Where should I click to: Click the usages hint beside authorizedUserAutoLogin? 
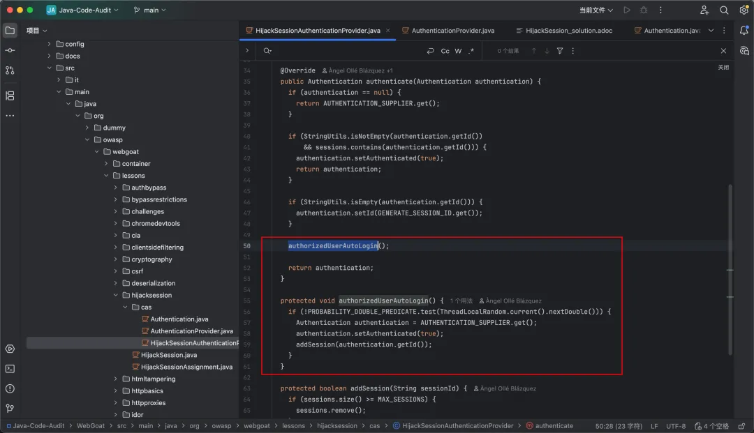click(461, 301)
